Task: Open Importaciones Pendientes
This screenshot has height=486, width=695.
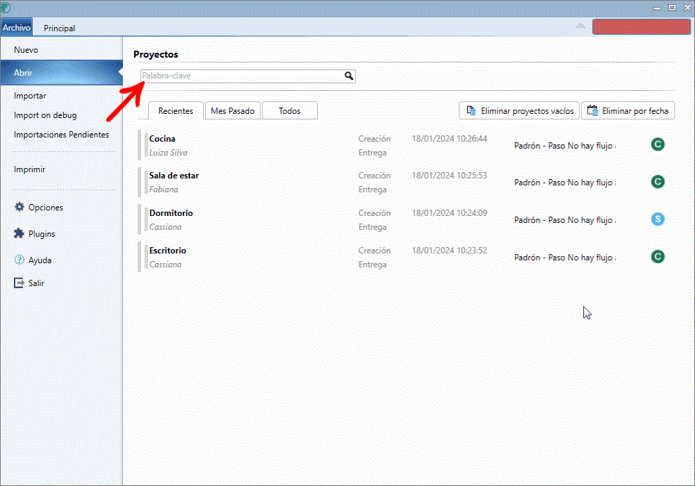Action: pos(62,135)
